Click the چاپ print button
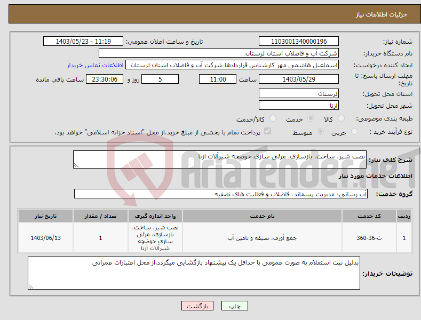 coord(235,306)
